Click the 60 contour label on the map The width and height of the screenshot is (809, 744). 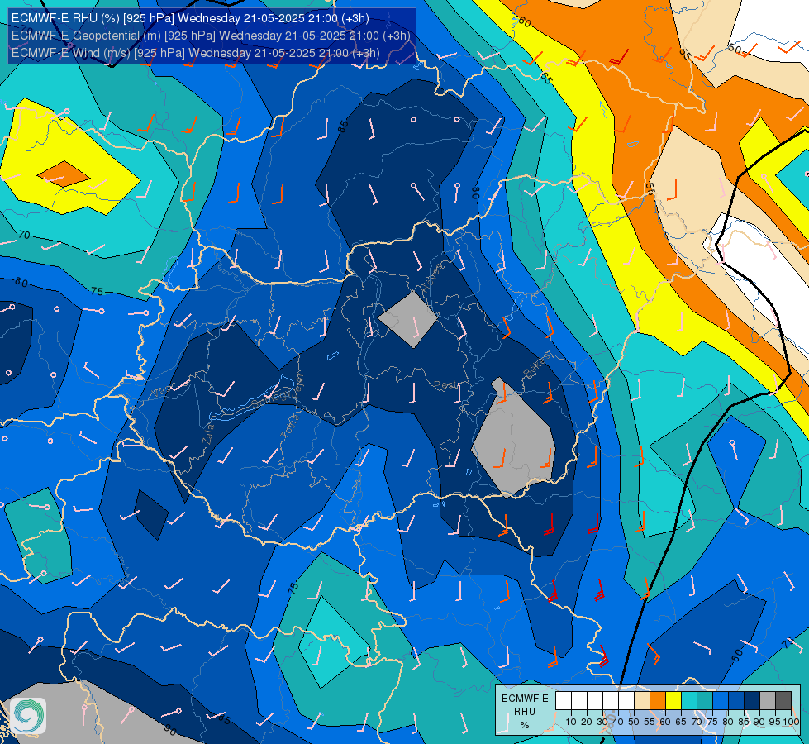pyautogui.click(x=525, y=21)
